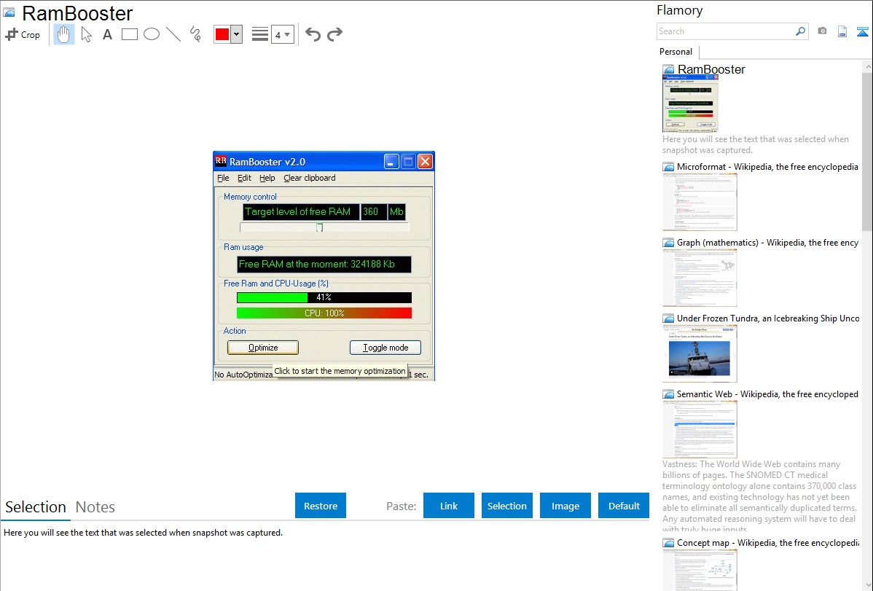Click the title 'Semantic Web - Wikipedia'
Viewport: 873px width, 591px height.
tap(767, 394)
